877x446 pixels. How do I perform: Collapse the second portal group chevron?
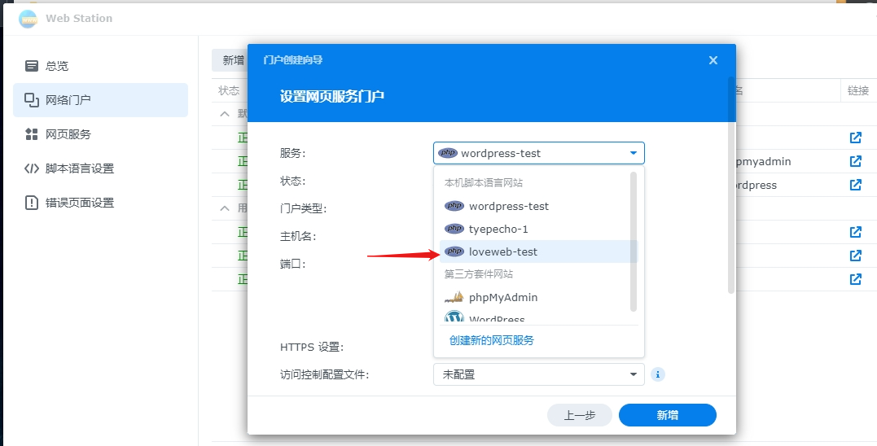coord(225,208)
